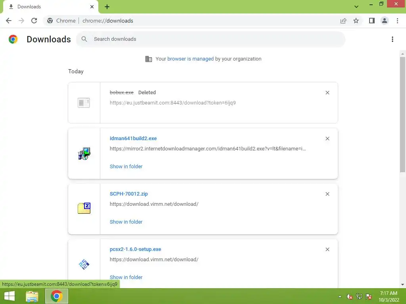
Task: Bookmark this tab with the star icon
Action: tap(356, 21)
